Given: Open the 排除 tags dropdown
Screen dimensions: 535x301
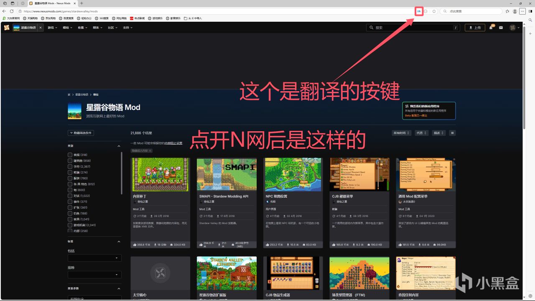Looking at the screenshot, I should 94,275.
